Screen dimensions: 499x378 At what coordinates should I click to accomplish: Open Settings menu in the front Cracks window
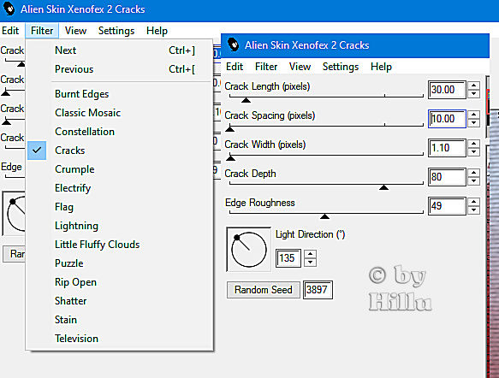tap(341, 67)
